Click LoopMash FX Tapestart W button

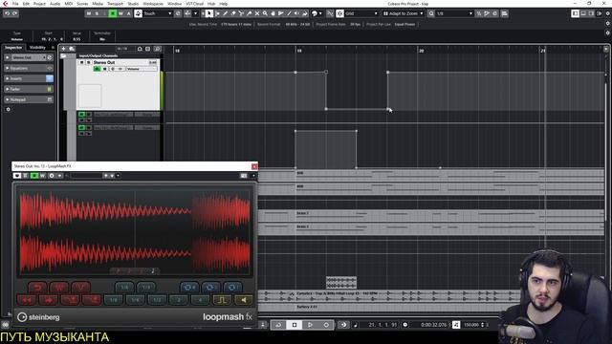[59, 288]
